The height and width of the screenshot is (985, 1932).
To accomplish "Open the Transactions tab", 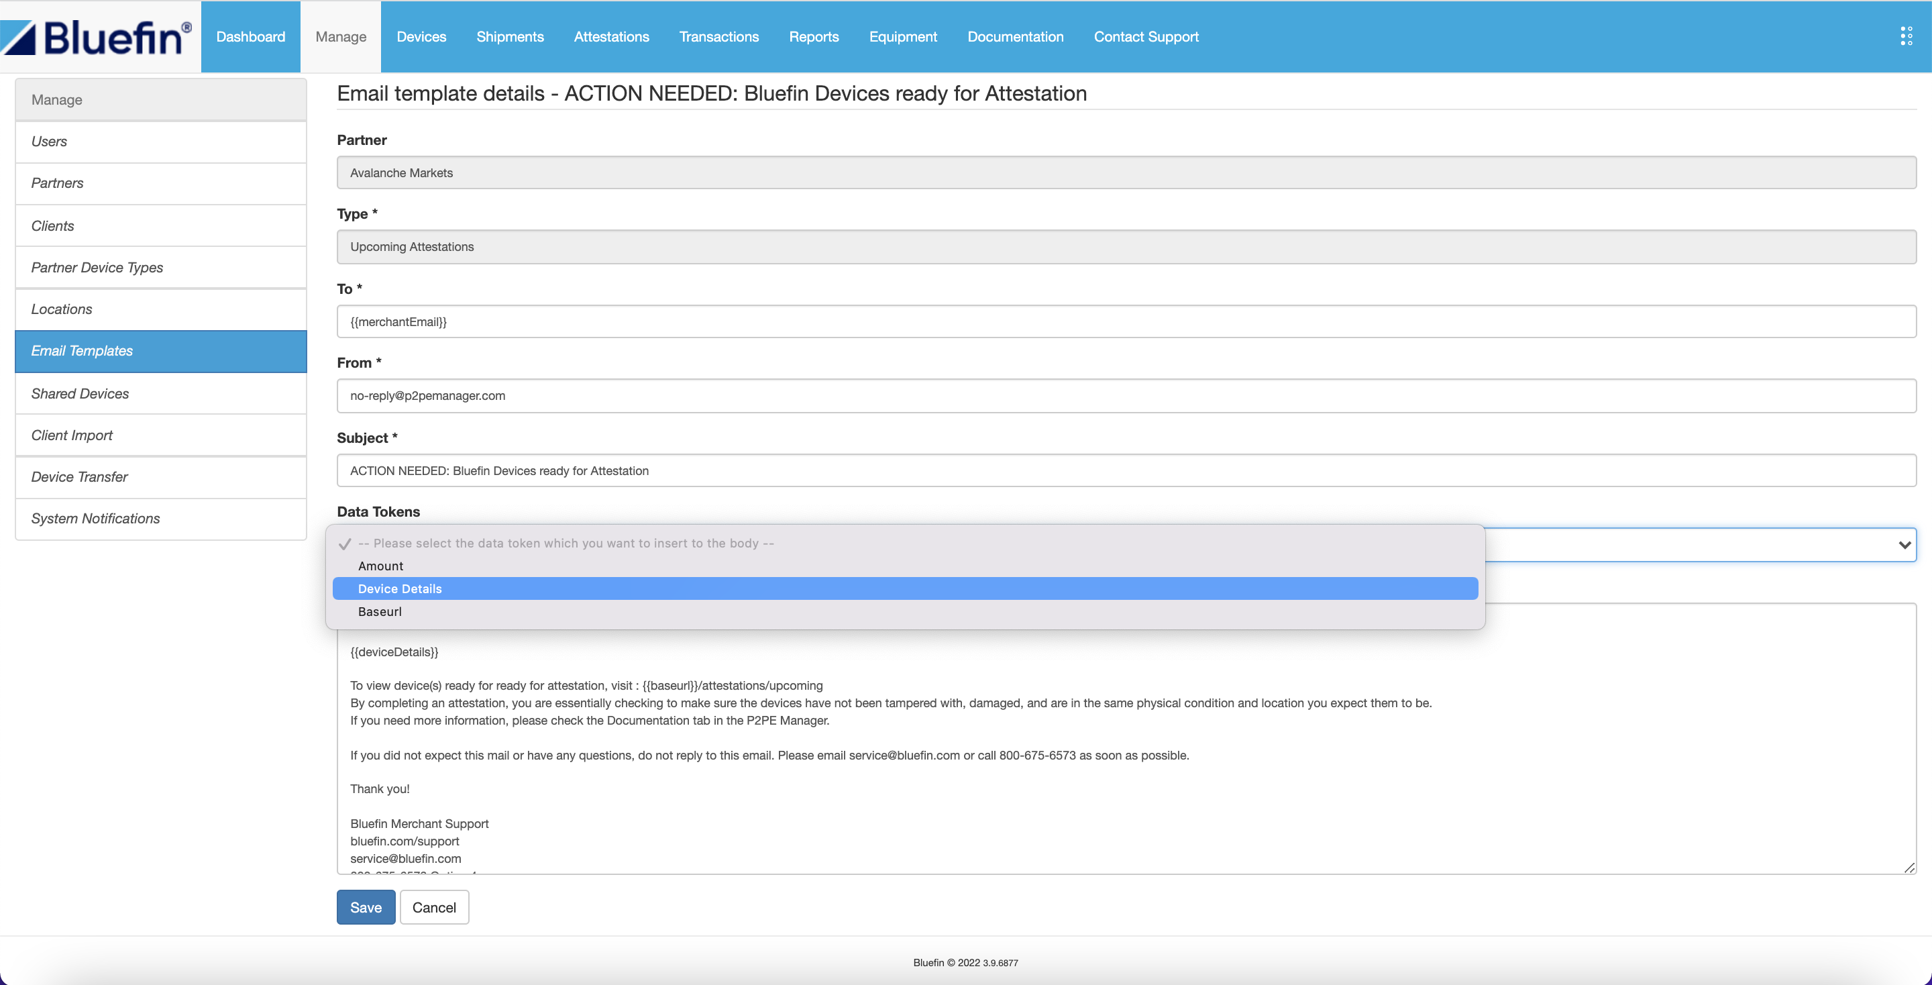I will 718,37.
